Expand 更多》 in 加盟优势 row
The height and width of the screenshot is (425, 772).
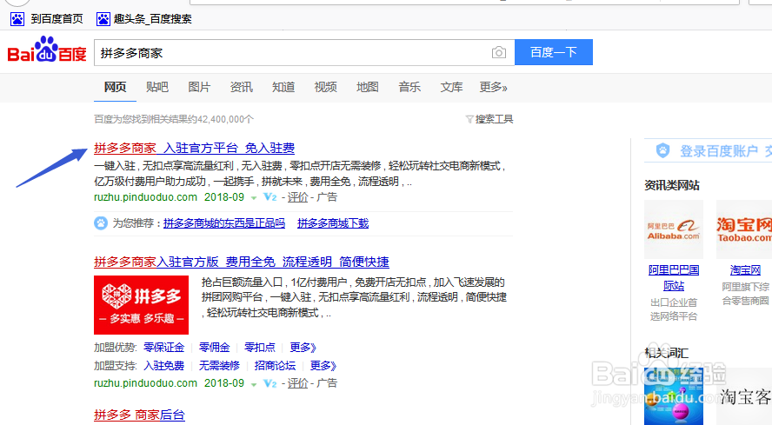(x=303, y=347)
